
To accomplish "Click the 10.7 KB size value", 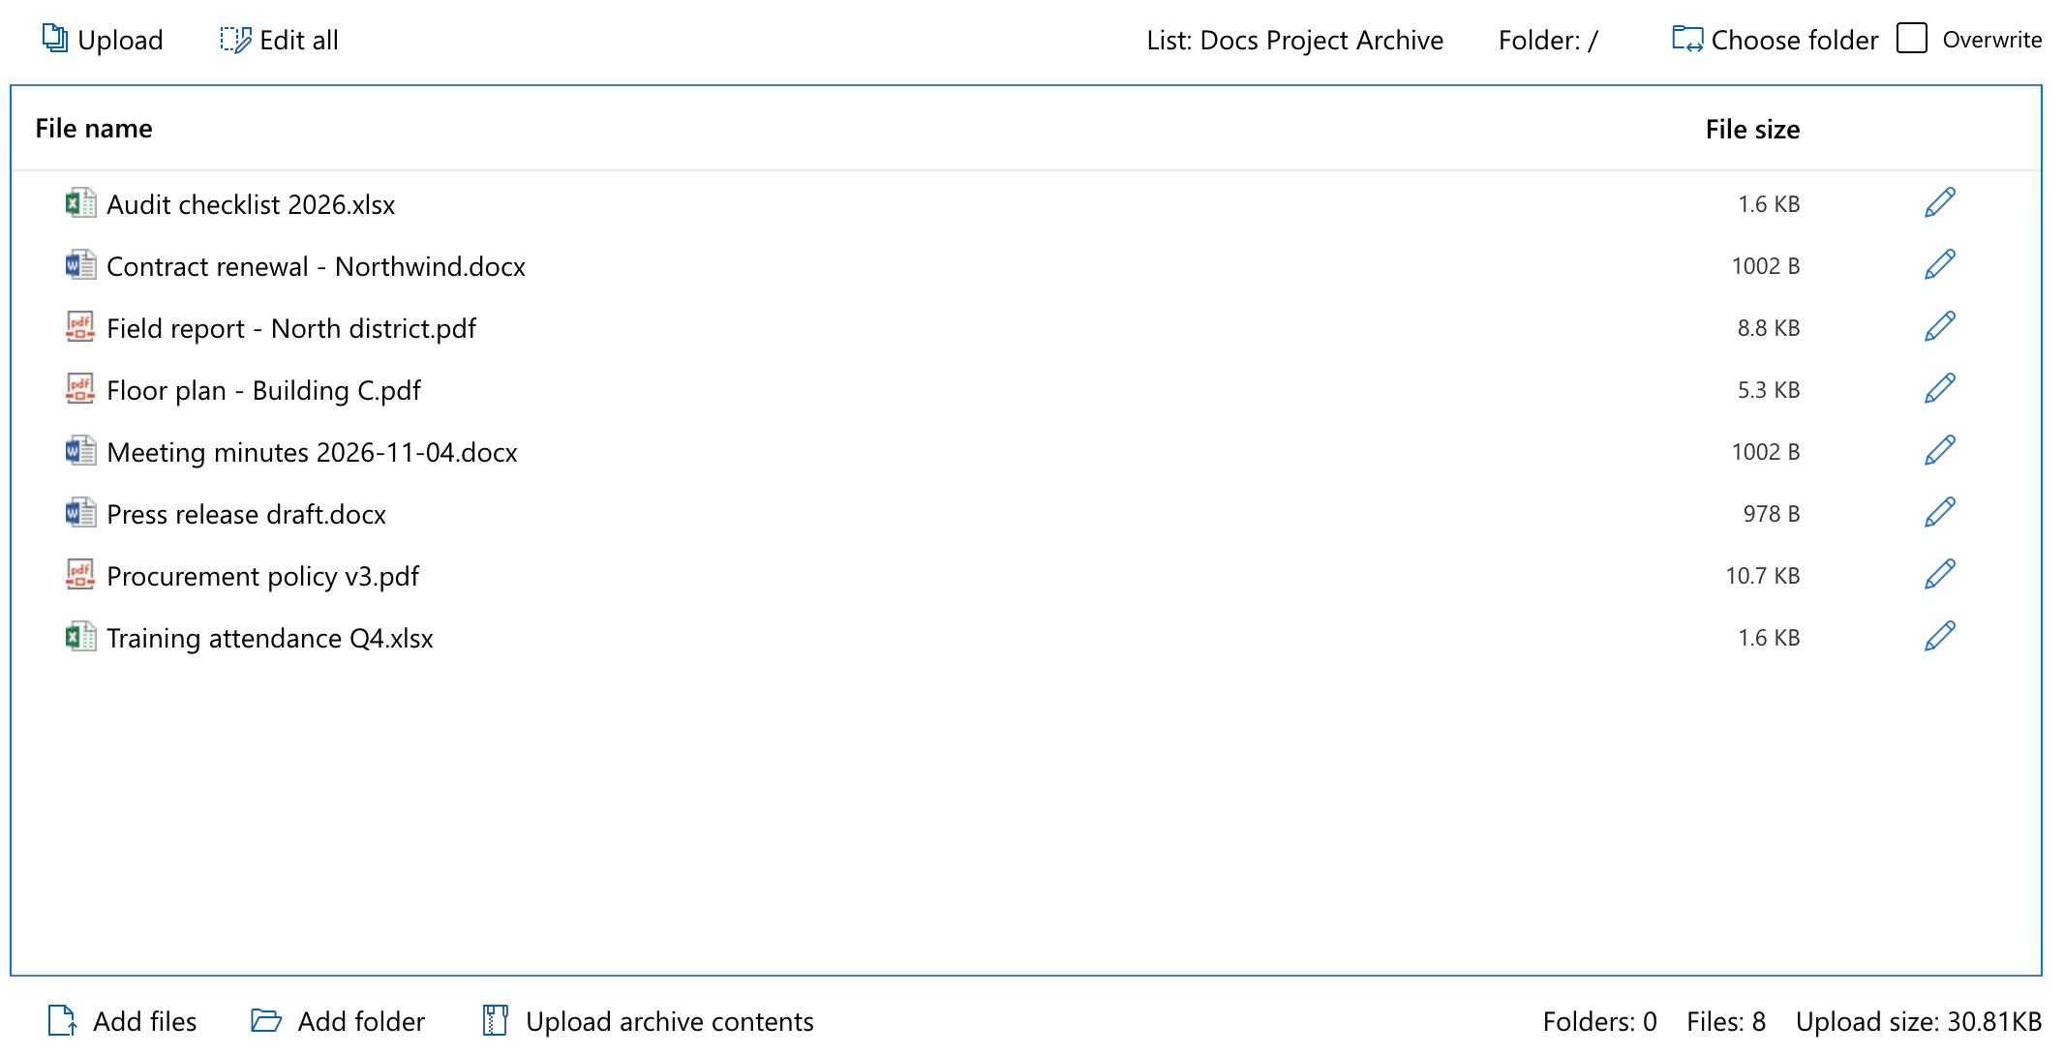I will (x=1762, y=576).
